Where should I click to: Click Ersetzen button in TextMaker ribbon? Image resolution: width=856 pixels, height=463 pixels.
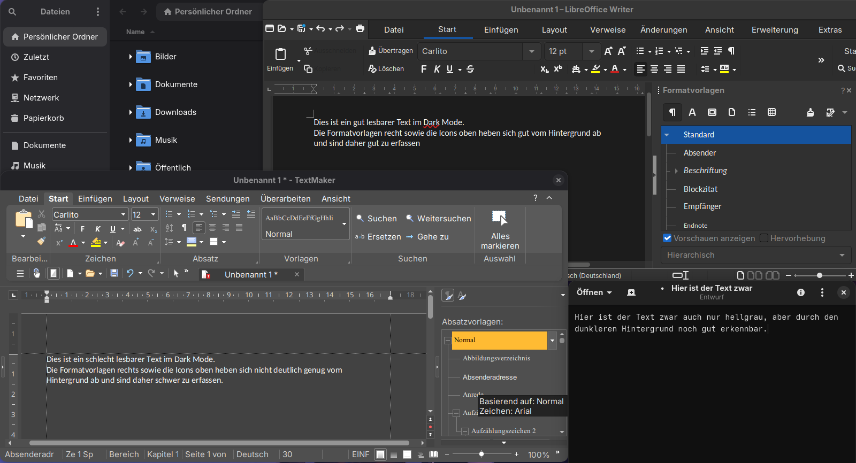pyautogui.click(x=378, y=237)
